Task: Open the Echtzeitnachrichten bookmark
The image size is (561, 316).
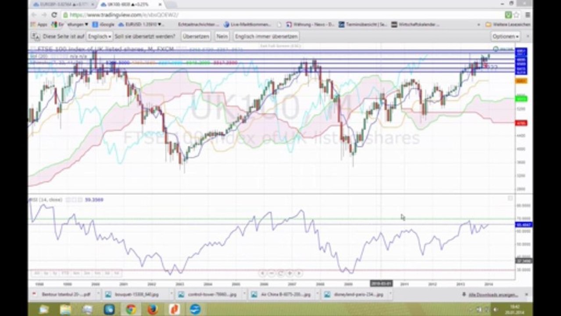Action: coord(197,25)
